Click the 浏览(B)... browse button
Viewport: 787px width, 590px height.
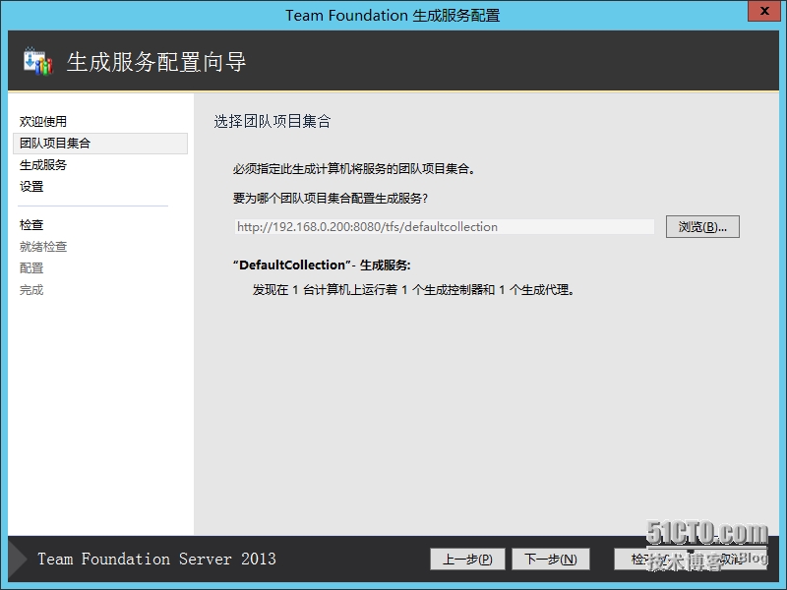click(702, 227)
